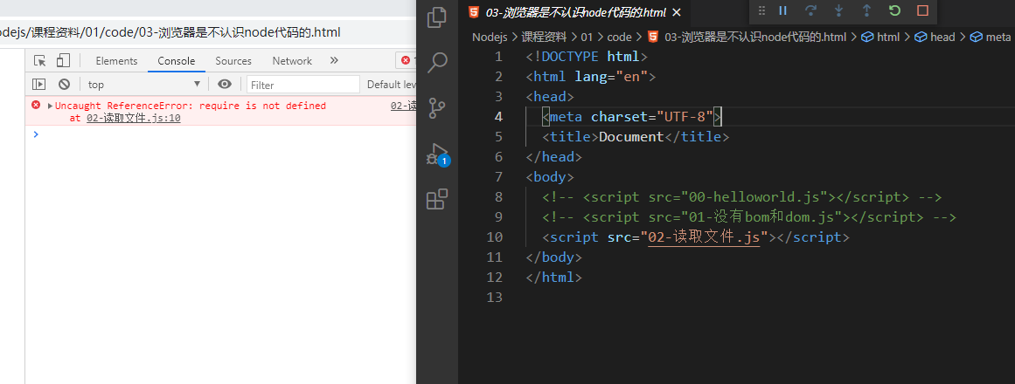This screenshot has height=384, width=1015.
Task: Click the DOCTYPE html line
Action: (x=587, y=57)
